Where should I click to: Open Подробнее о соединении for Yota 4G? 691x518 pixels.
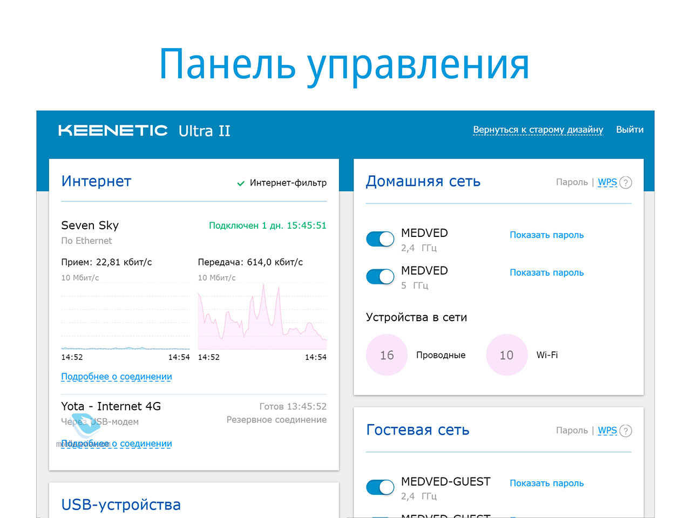point(117,444)
